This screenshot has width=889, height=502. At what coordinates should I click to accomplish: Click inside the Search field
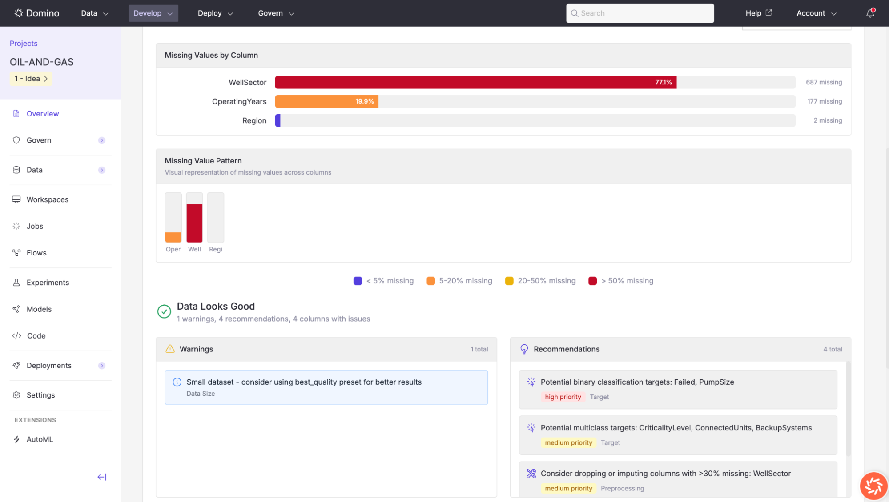pyautogui.click(x=640, y=13)
